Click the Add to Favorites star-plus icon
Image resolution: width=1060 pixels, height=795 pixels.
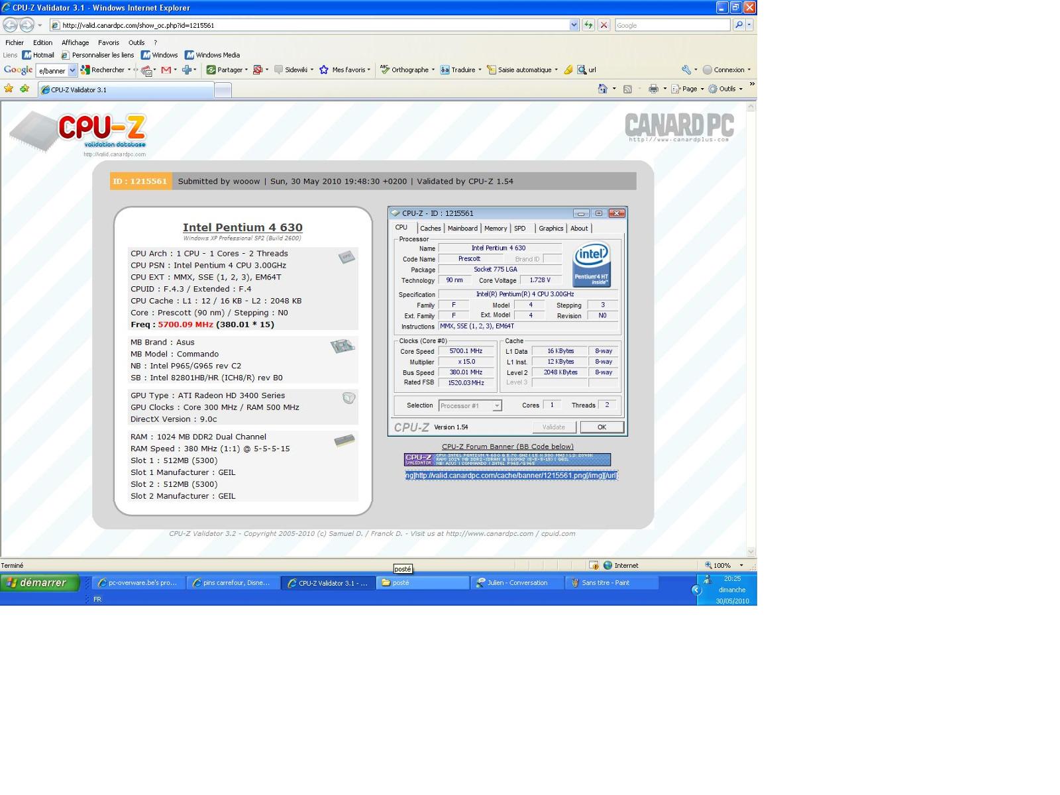tap(25, 88)
